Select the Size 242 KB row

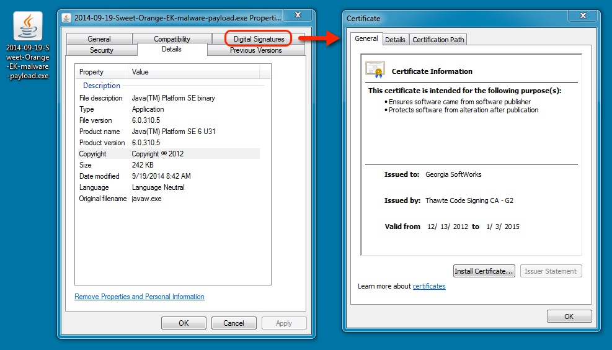point(169,165)
